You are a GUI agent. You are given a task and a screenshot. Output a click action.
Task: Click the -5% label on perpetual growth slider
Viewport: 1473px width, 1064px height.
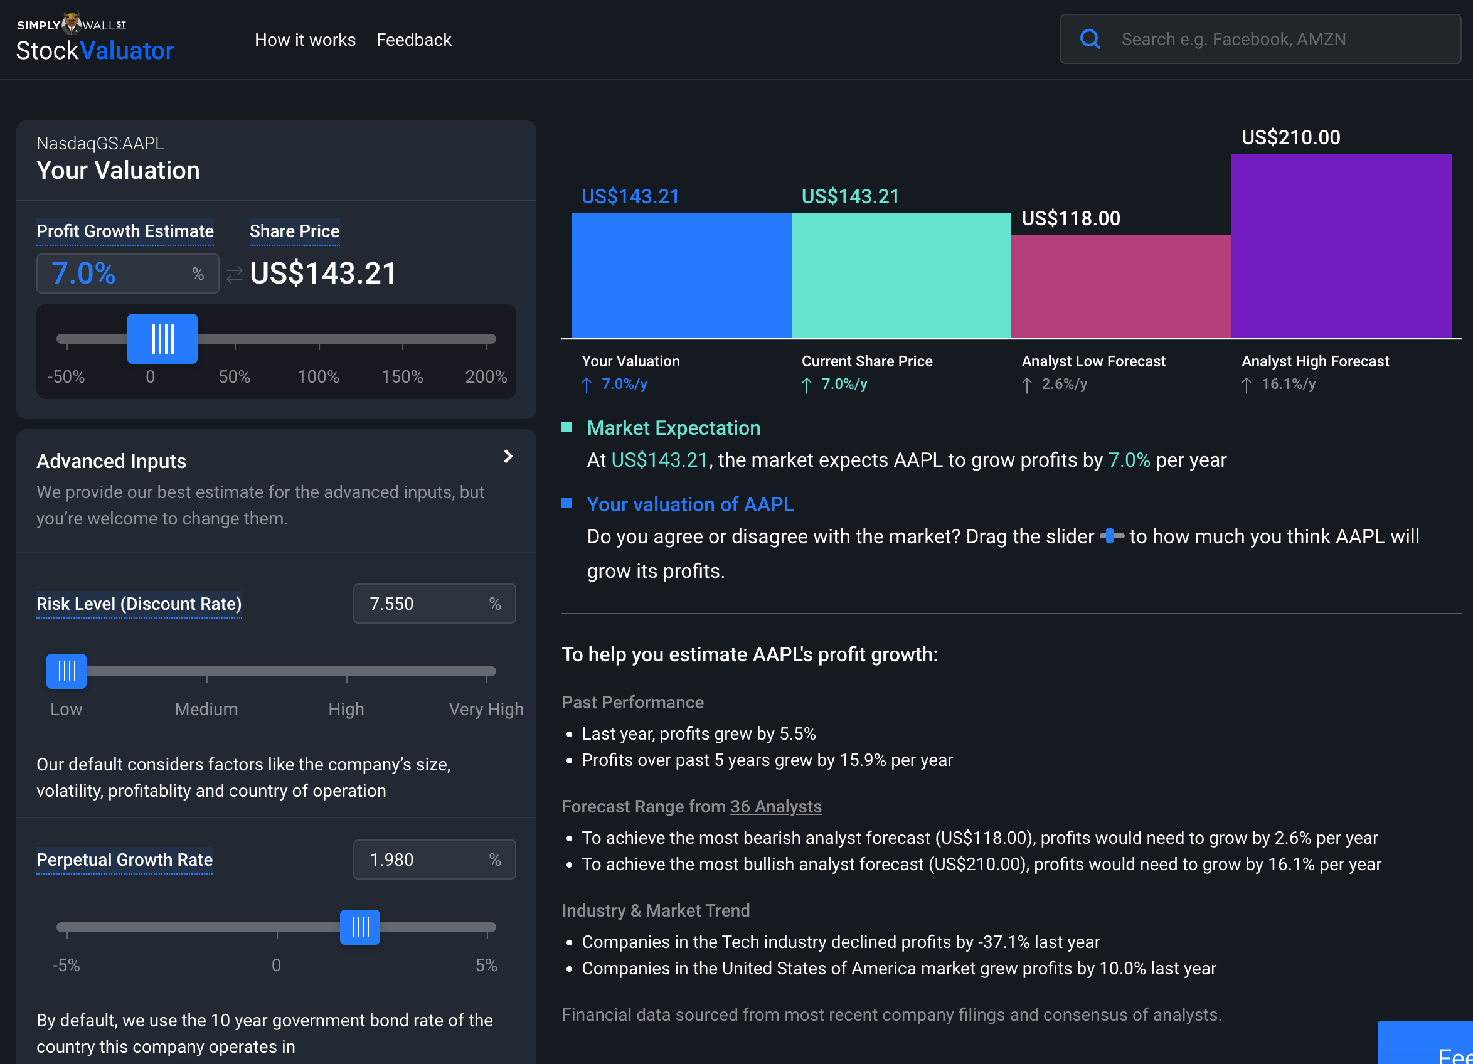point(66,965)
